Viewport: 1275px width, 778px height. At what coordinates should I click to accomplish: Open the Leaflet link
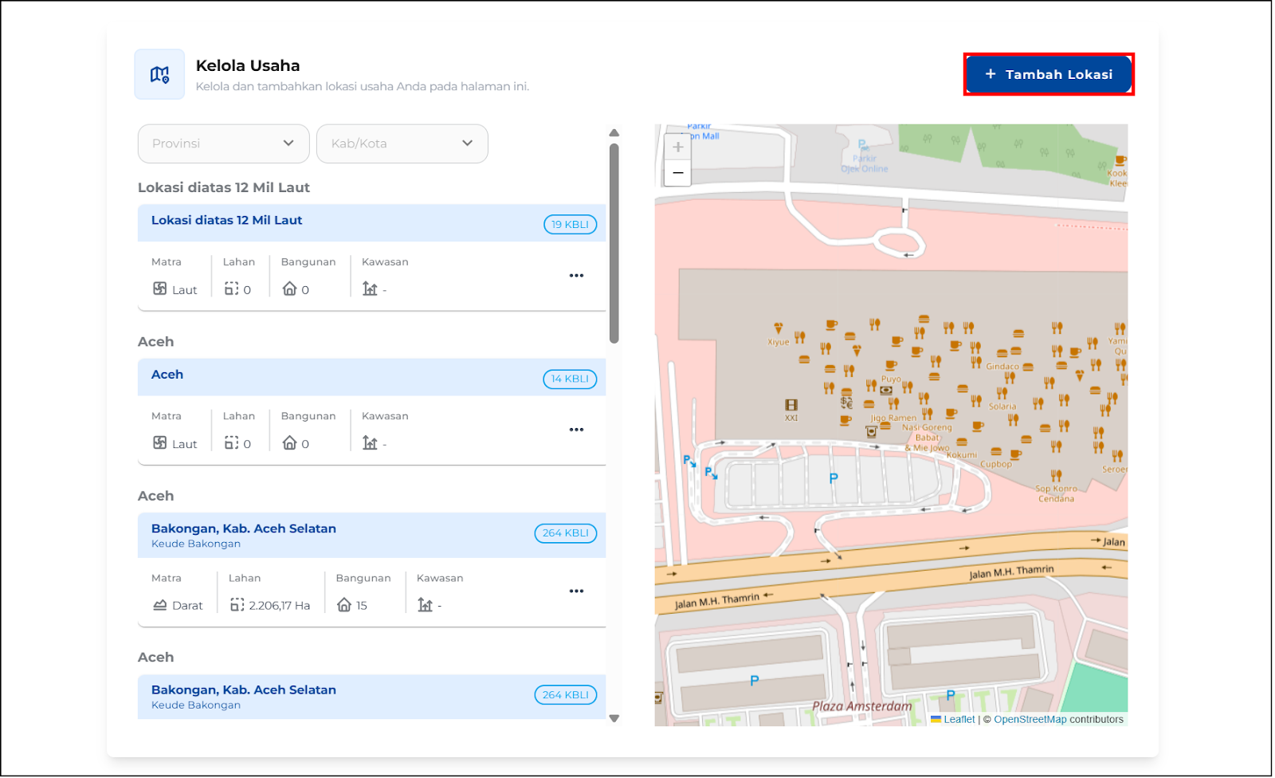tap(959, 720)
